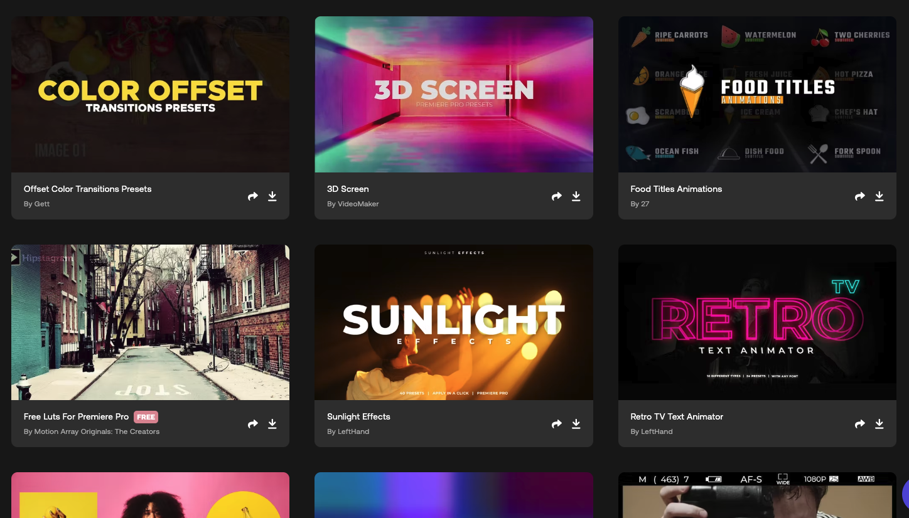Open the 3D Screen preview thumbnail
The image size is (909, 518).
tap(454, 94)
